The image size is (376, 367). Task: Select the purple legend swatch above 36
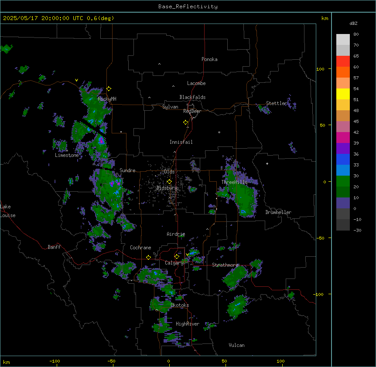pos(343,149)
